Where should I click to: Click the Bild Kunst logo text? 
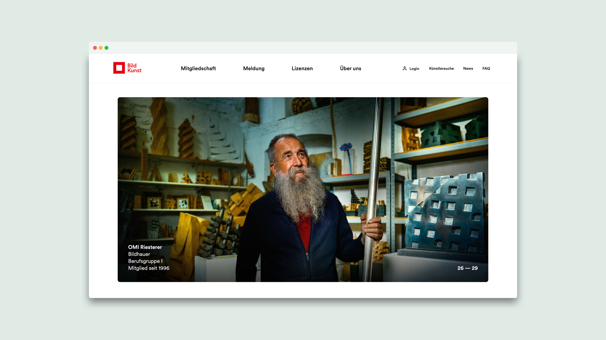[134, 68]
